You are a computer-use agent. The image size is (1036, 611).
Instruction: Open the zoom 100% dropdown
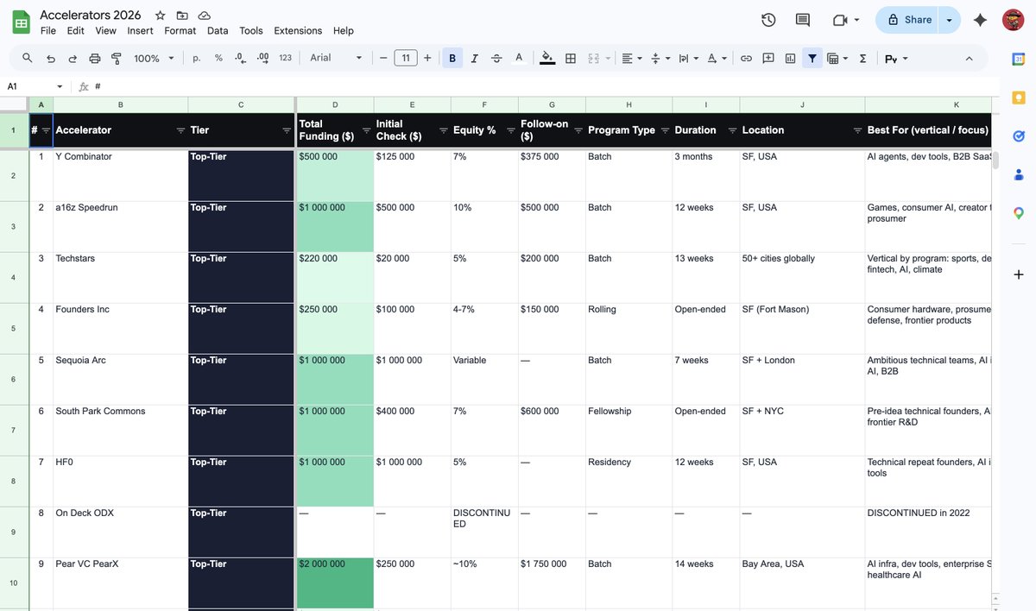point(154,58)
